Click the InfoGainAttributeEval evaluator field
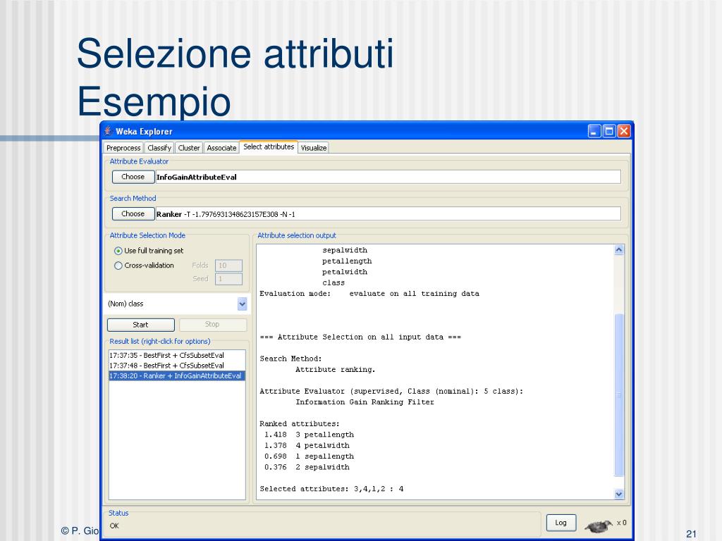 388,177
